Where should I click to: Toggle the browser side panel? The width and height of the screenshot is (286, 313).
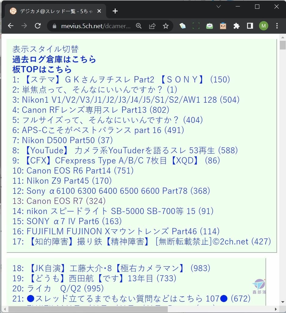(x=250, y=26)
